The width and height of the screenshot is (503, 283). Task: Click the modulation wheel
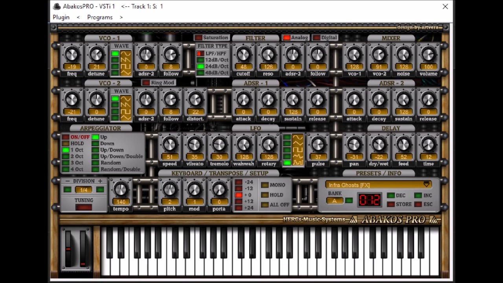point(83,249)
